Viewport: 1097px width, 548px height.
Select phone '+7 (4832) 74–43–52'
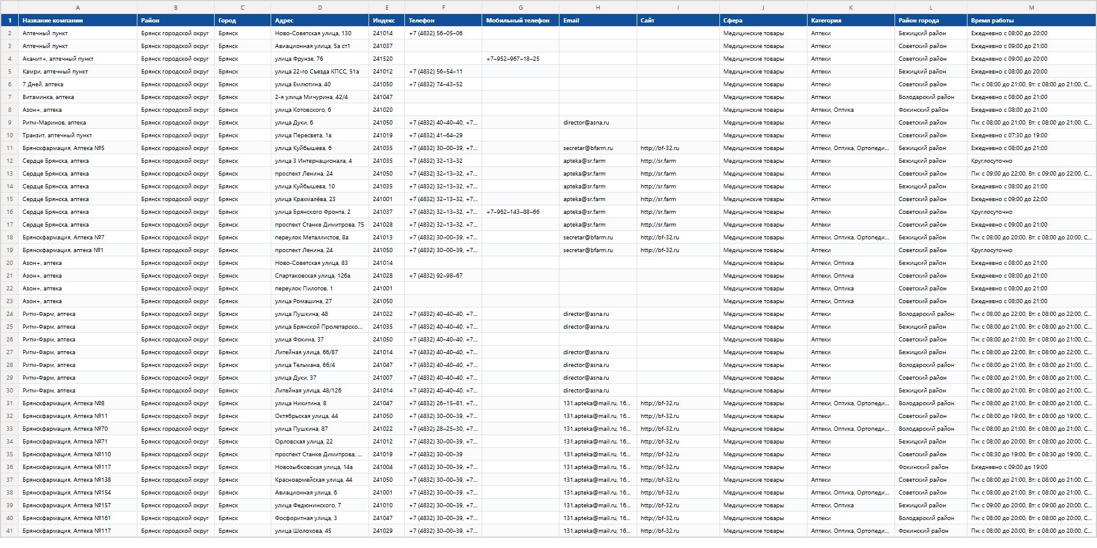tap(443, 84)
